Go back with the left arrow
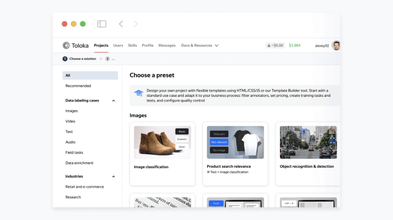This screenshot has width=393, height=220. [121, 24]
